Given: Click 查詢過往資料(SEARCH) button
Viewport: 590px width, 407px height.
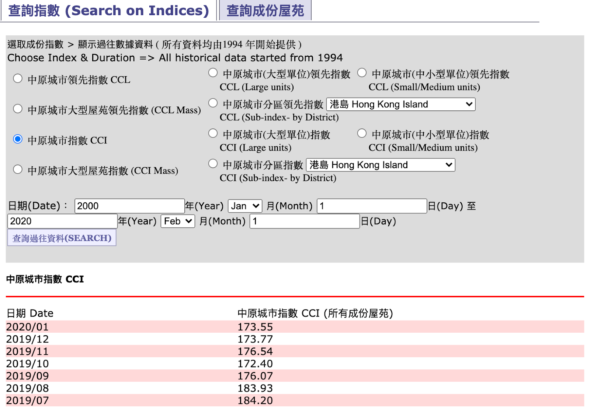Looking at the screenshot, I should click(62, 238).
